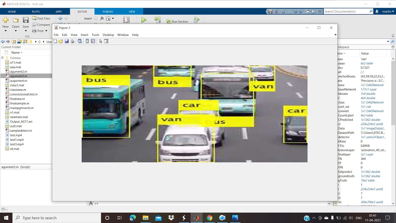Open the New dropdown arrow

tap(6, 31)
